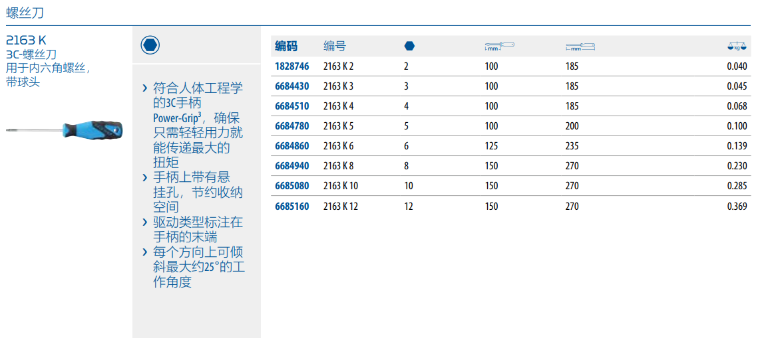This screenshot has width=760, height=338.
Task: Click the chevron before 驱动类型标注 bullet
Action: point(145,222)
